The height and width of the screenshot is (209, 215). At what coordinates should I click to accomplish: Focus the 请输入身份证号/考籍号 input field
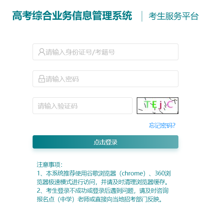click(x=106, y=52)
